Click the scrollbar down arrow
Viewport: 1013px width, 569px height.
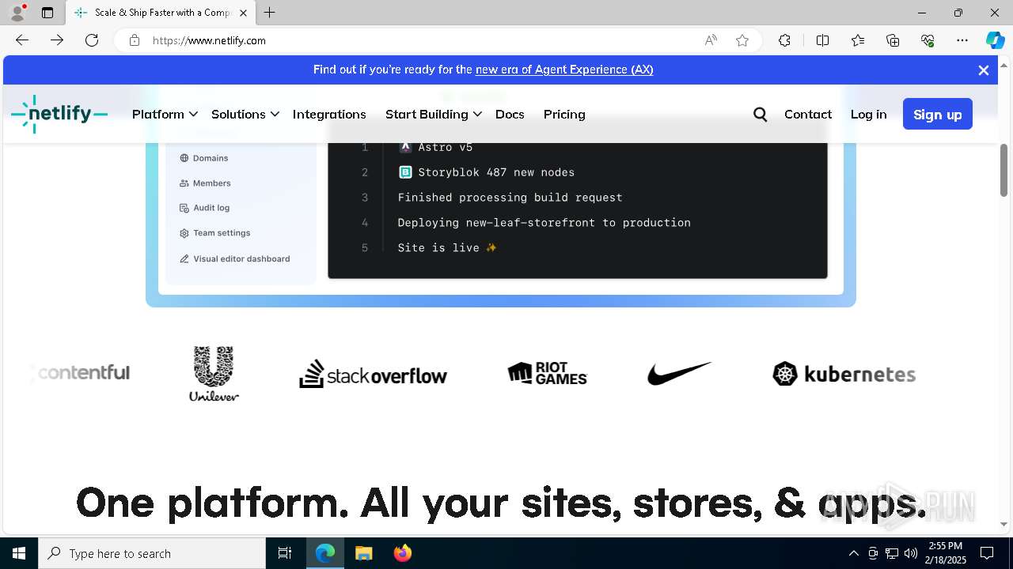pyautogui.click(x=1004, y=524)
